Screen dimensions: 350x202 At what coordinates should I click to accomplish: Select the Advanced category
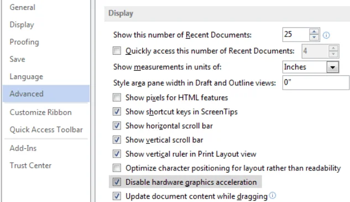(x=46, y=94)
